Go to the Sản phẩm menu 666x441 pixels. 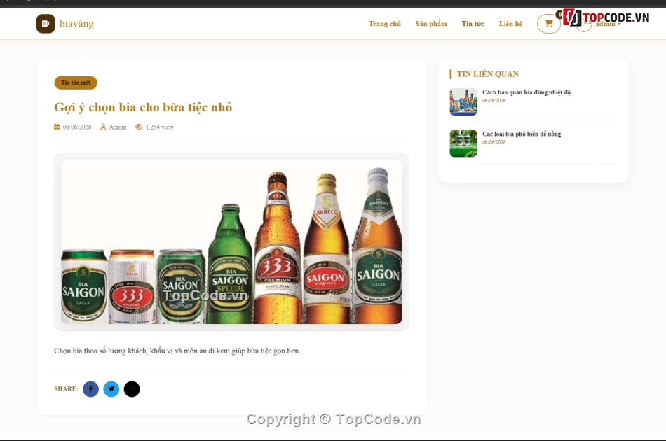click(431, 24)
